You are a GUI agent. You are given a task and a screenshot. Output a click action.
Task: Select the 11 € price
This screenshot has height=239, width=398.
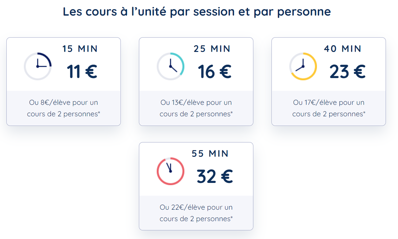(x=82, y=71)
